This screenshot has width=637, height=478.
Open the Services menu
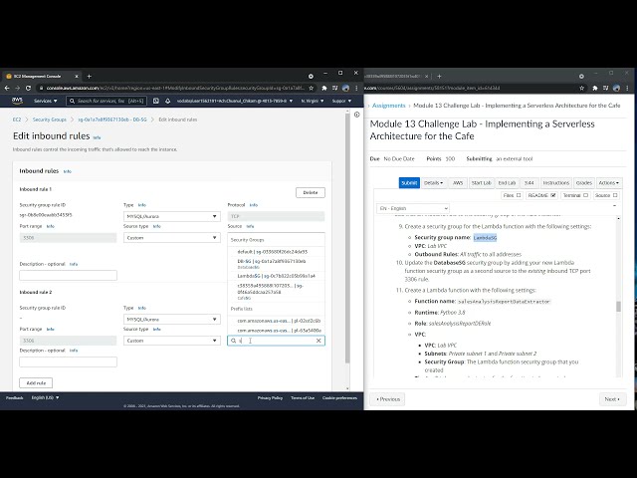pyautogui.click(x=46, y=101)
